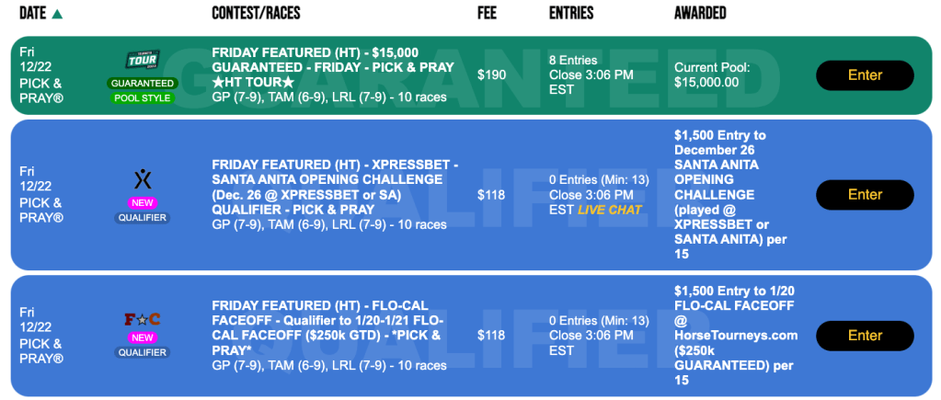This screenshot has height=400, width=941.
Task: Open the LIVE CHAT link
Action: [x=609, y=210]
